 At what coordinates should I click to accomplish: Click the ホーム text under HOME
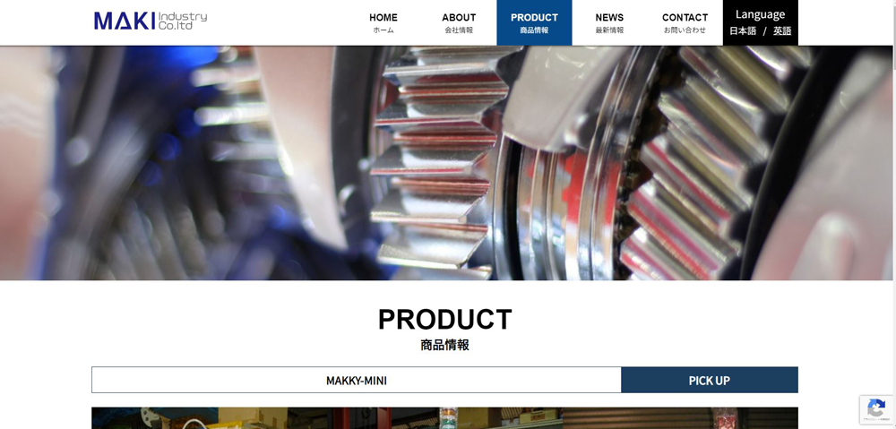pos(383,30)
